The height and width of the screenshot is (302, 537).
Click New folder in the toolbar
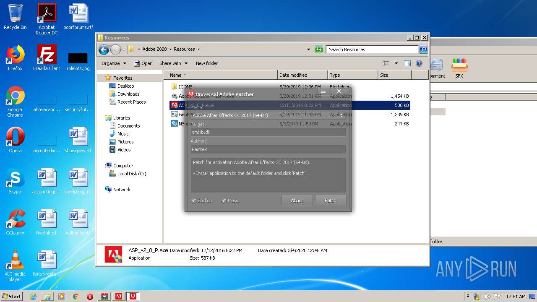[207, 63]
